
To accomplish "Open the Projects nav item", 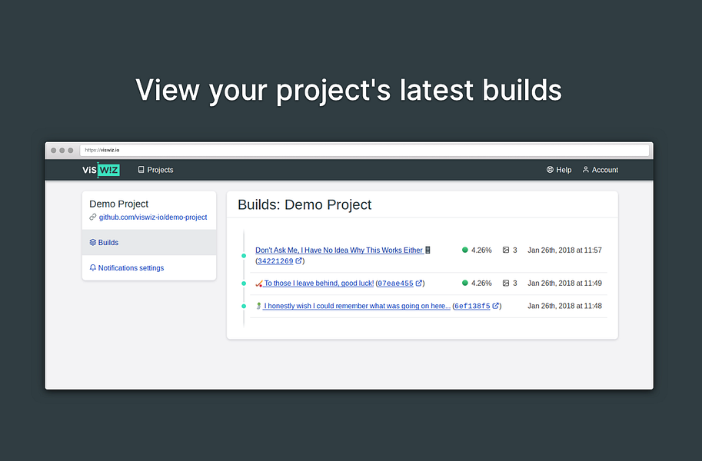I will (x=155, y=170).
